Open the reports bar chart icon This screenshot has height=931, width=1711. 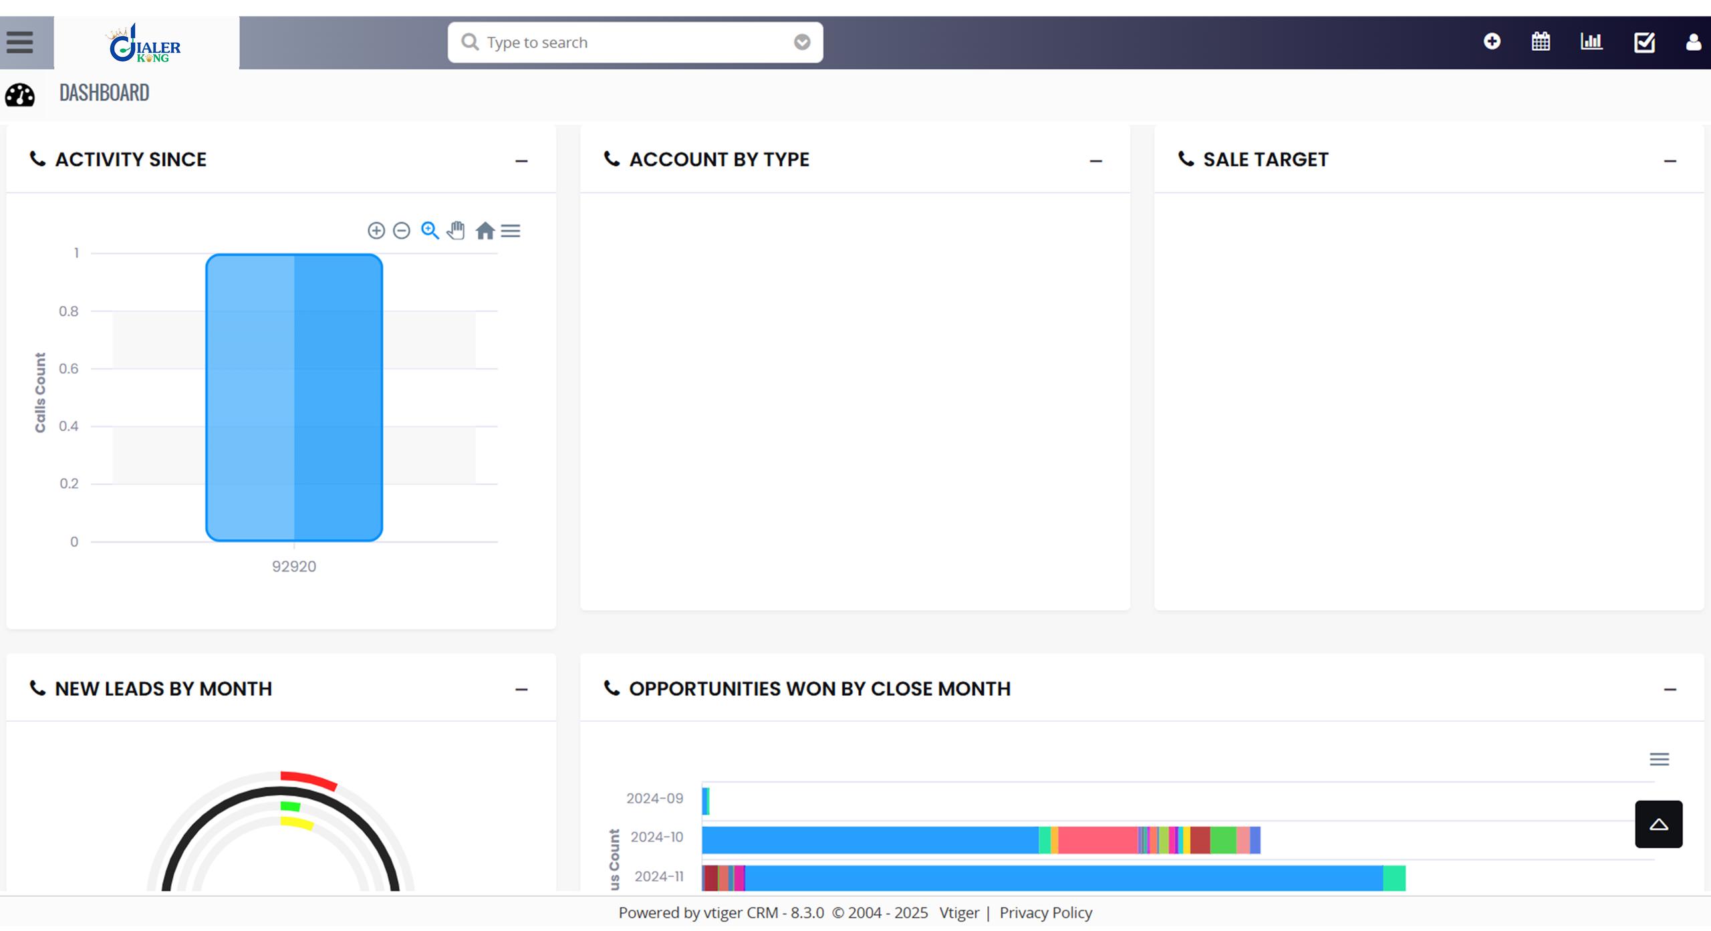(x=1591, y=41)
